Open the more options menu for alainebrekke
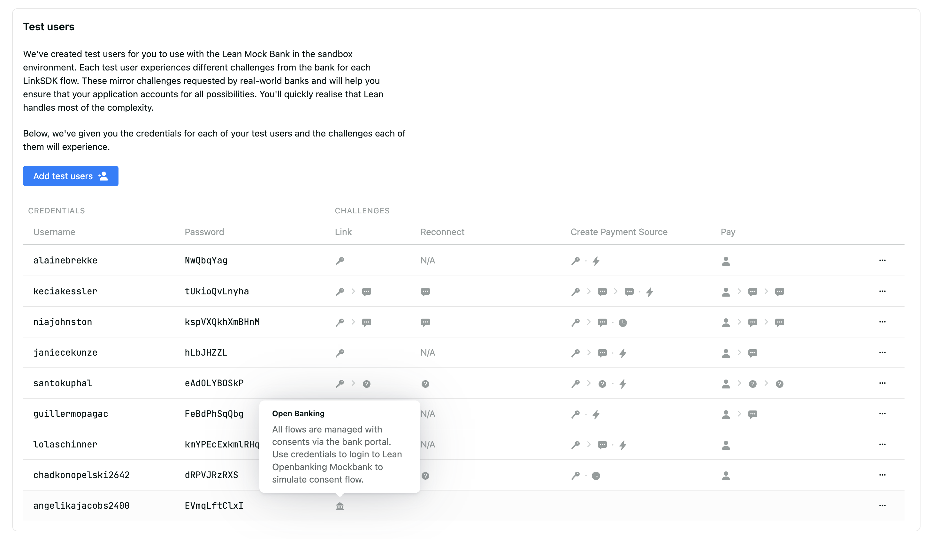 click(882, 260)
